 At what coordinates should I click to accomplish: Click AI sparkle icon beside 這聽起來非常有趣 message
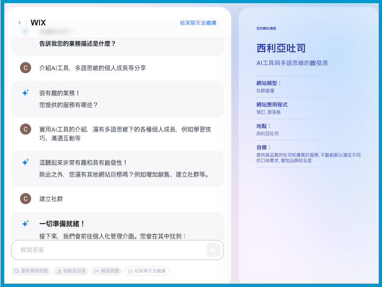25,162
